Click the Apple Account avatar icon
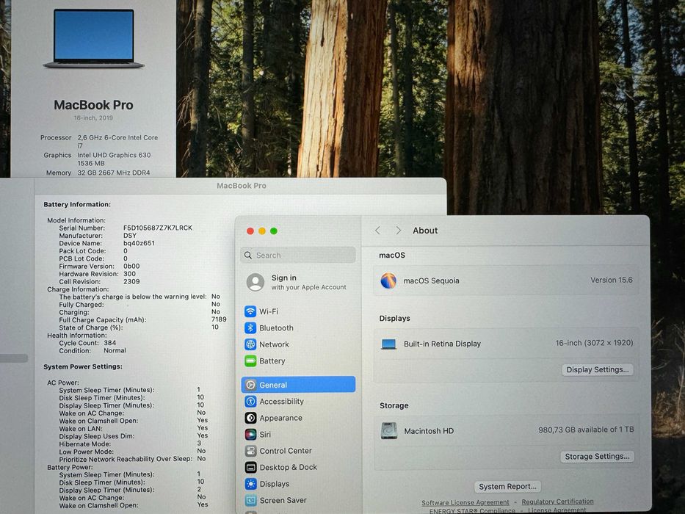 pos(255,283)
